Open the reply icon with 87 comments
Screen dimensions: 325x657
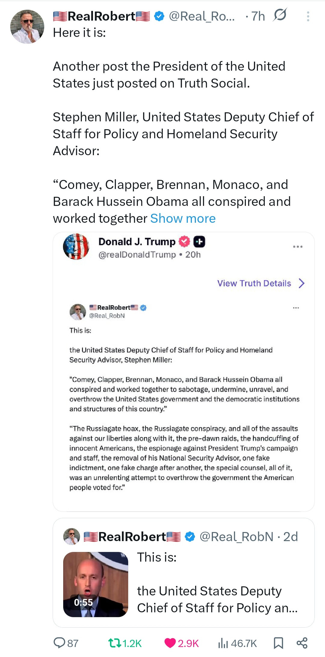click(x=60, y=643)
